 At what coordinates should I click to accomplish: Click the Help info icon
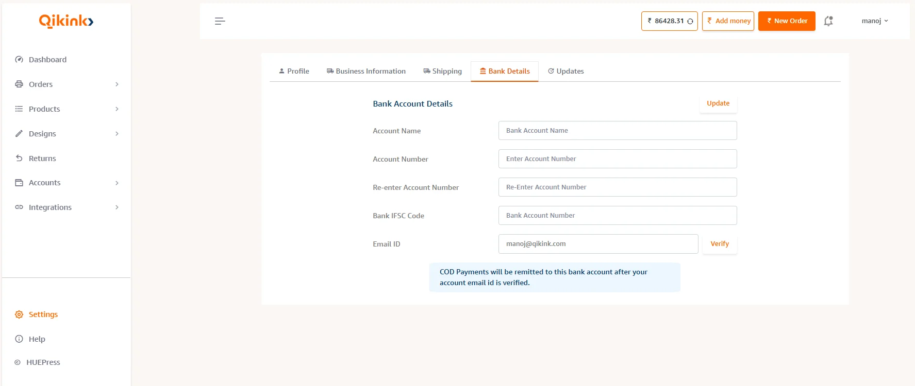(19, 339)
